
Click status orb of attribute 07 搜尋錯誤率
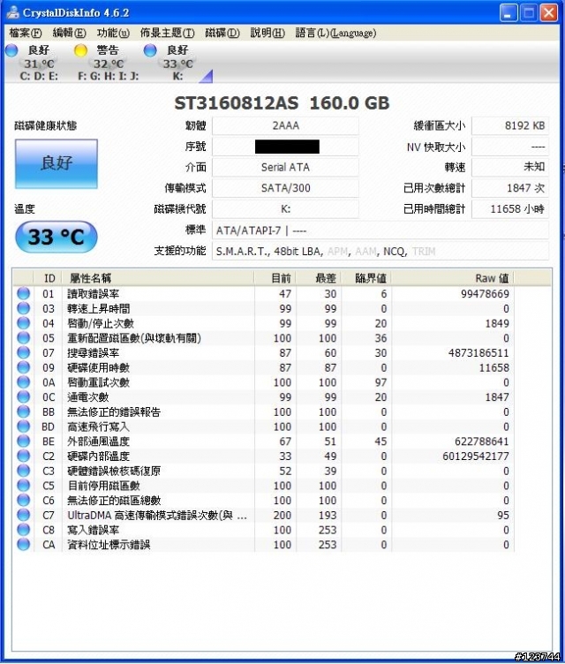[23, 353]
